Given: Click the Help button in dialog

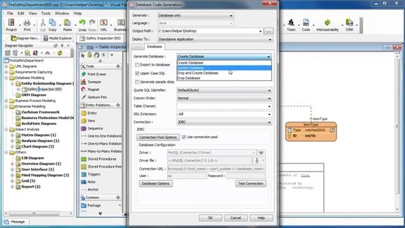Looking at the screenshot, I should pos(261,218).
